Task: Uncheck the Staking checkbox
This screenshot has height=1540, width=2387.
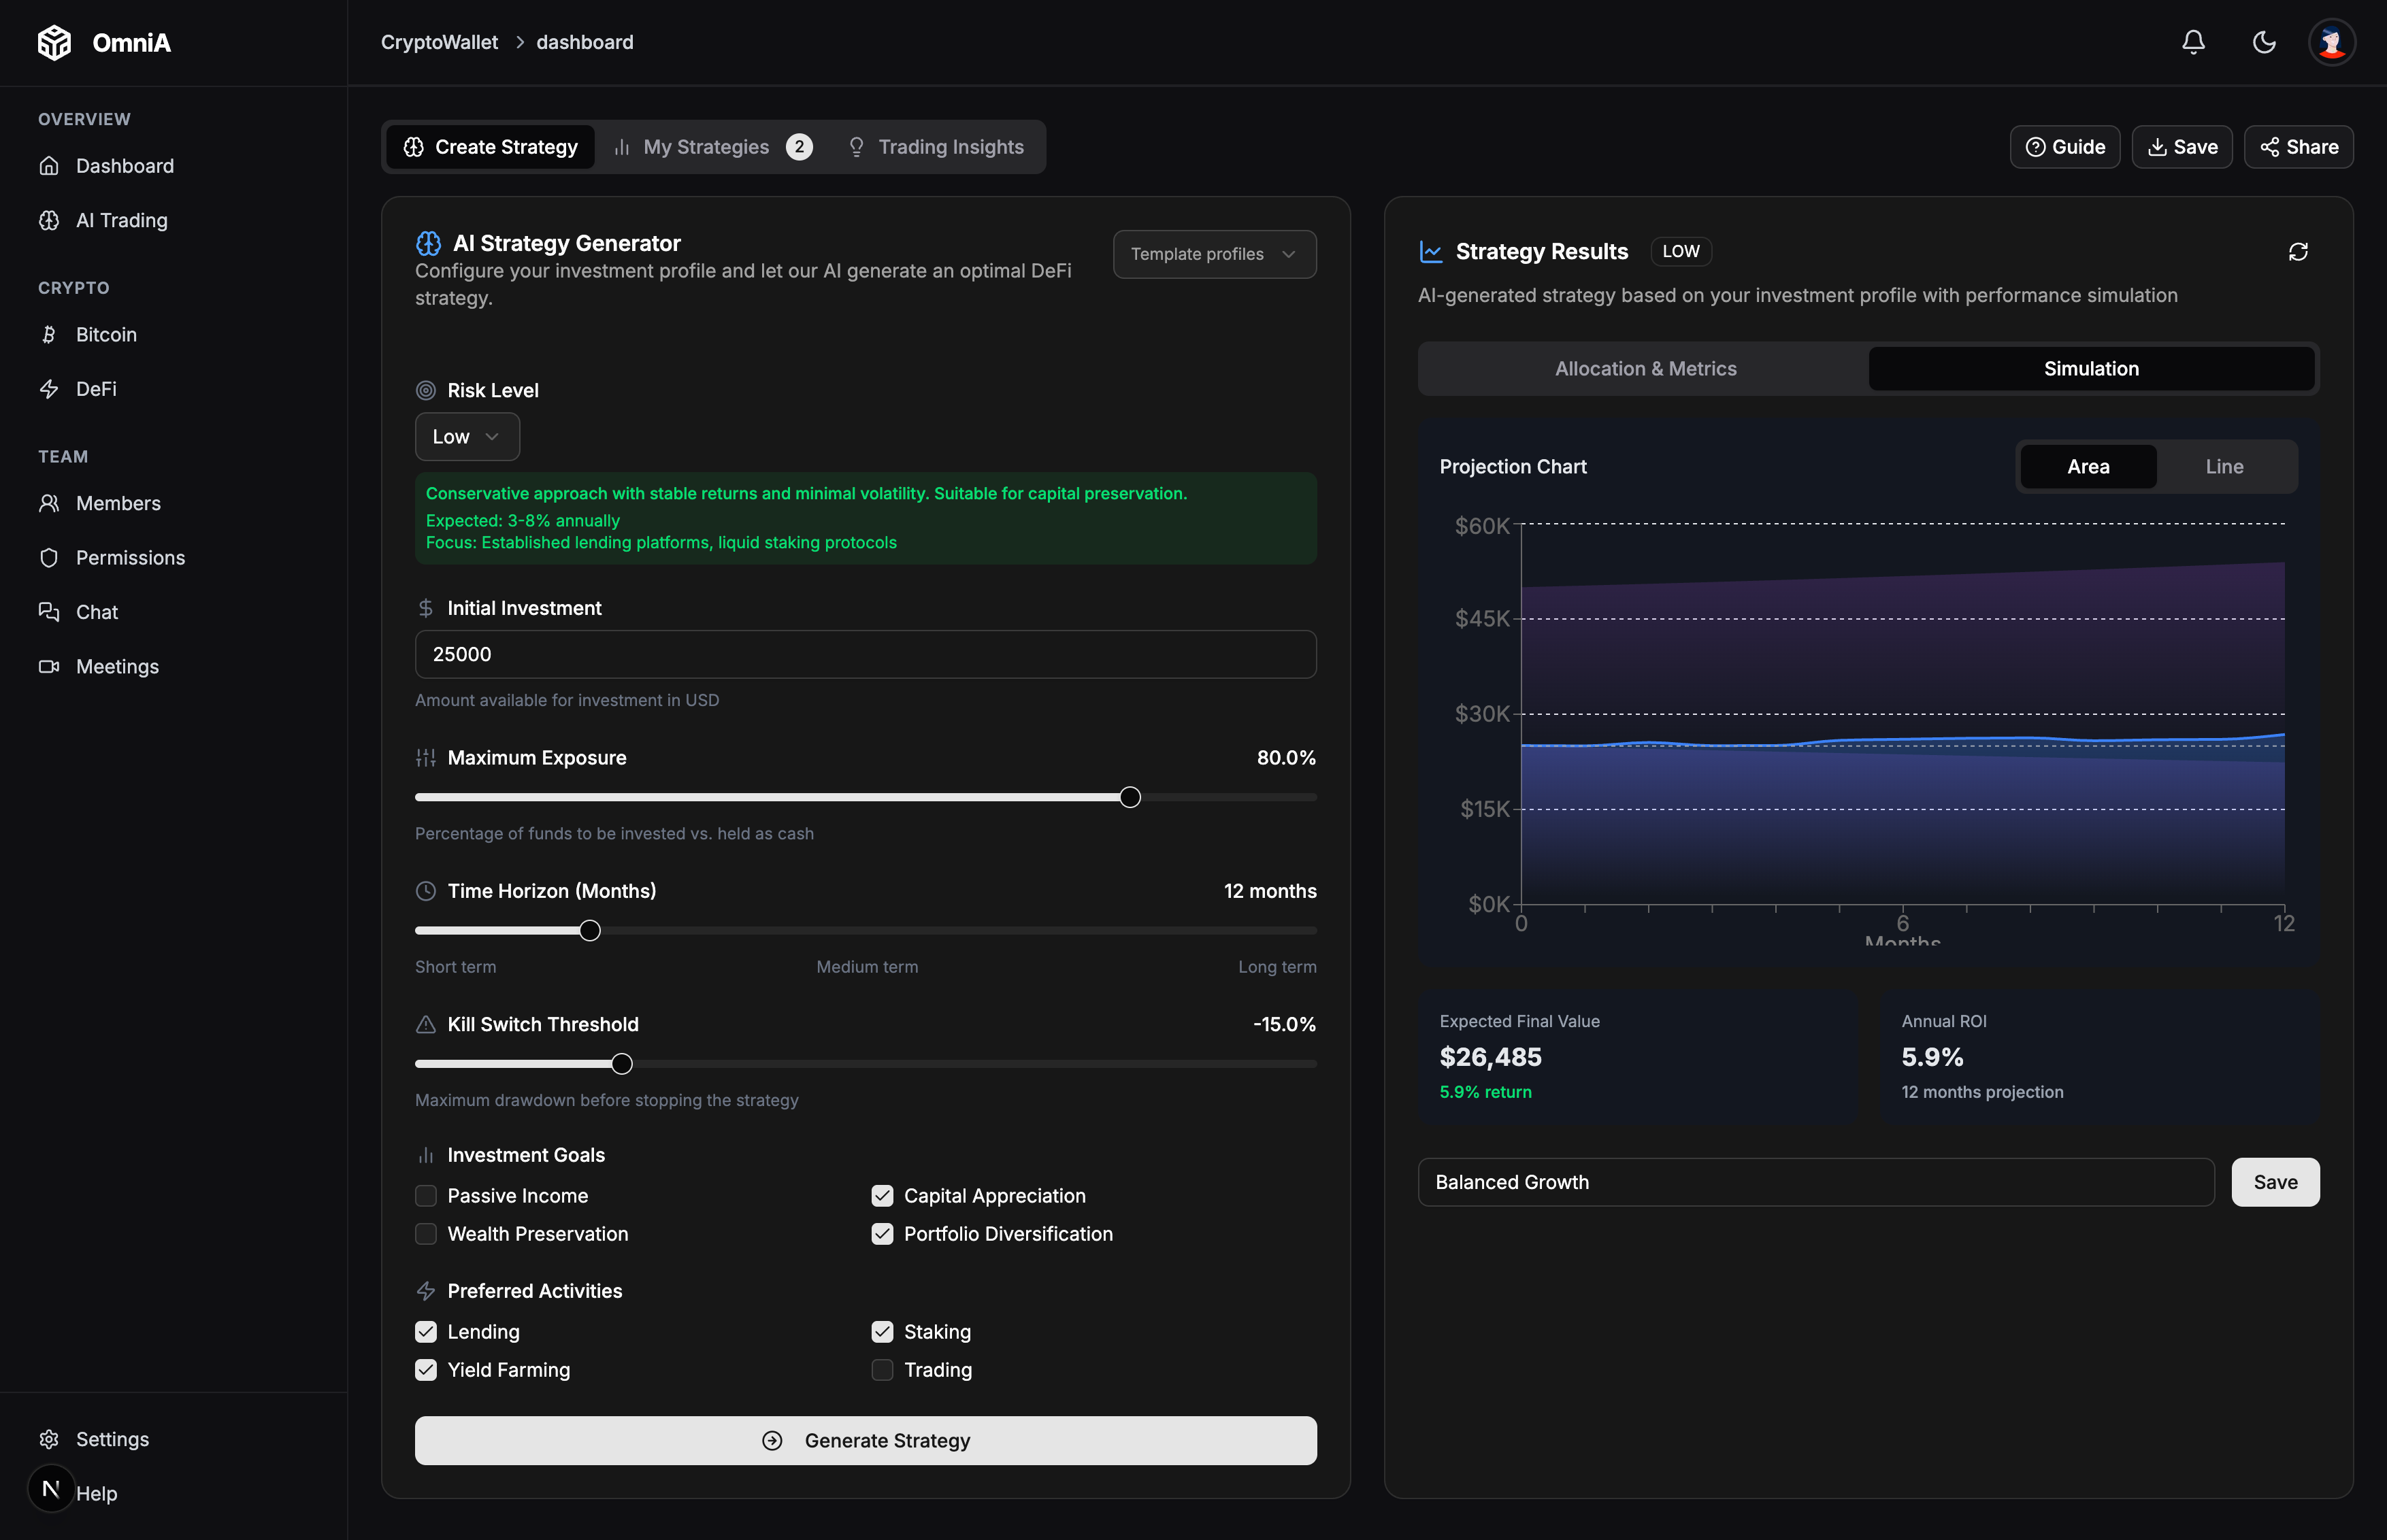Action: [883, 1332]
